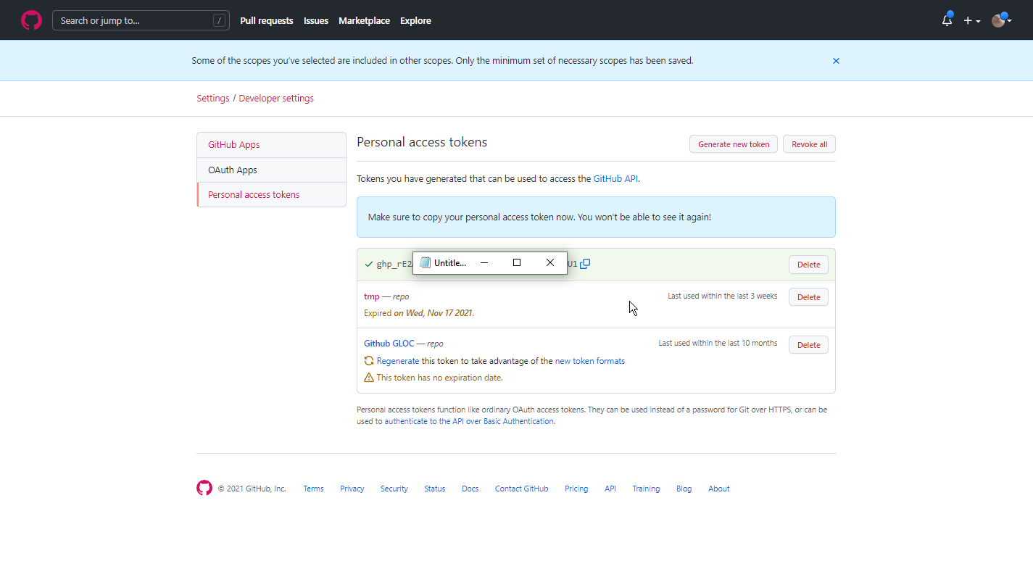Minimize the Untitled Notepad window

tap(484, 262)
